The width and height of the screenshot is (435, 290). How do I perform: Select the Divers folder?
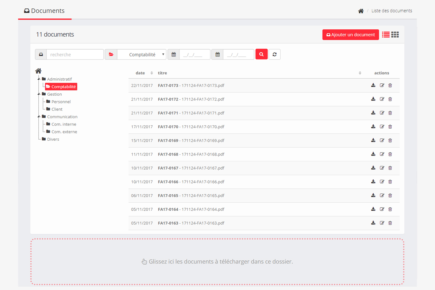[x=53, y=139]
